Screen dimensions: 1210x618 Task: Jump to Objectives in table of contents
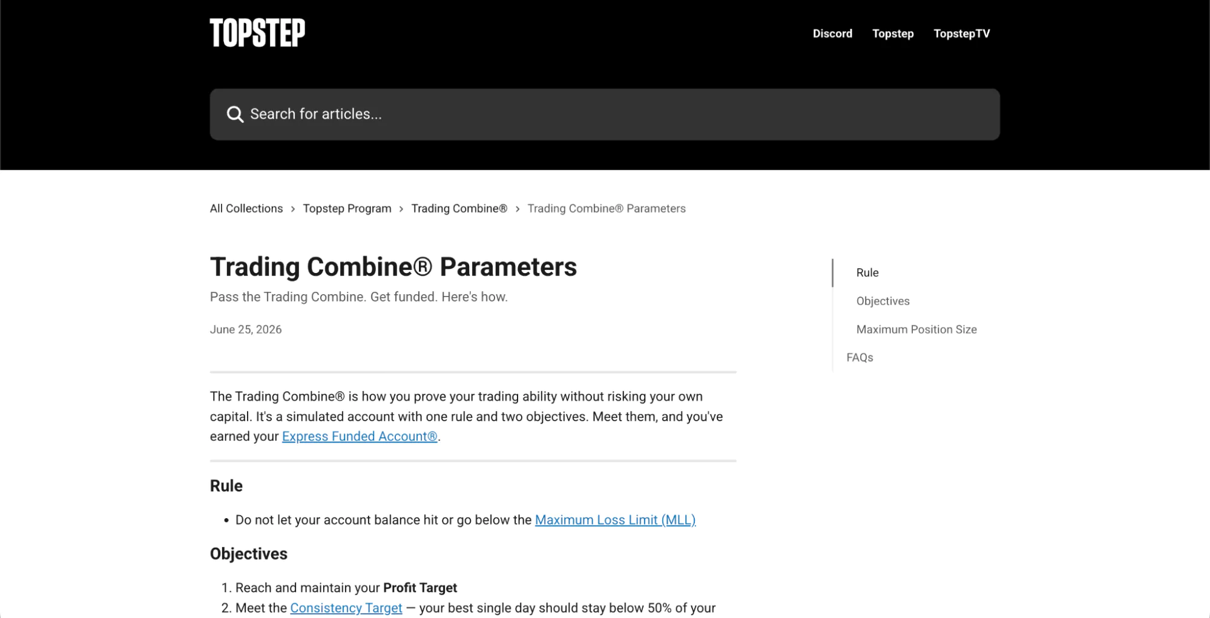pos(883,301)
